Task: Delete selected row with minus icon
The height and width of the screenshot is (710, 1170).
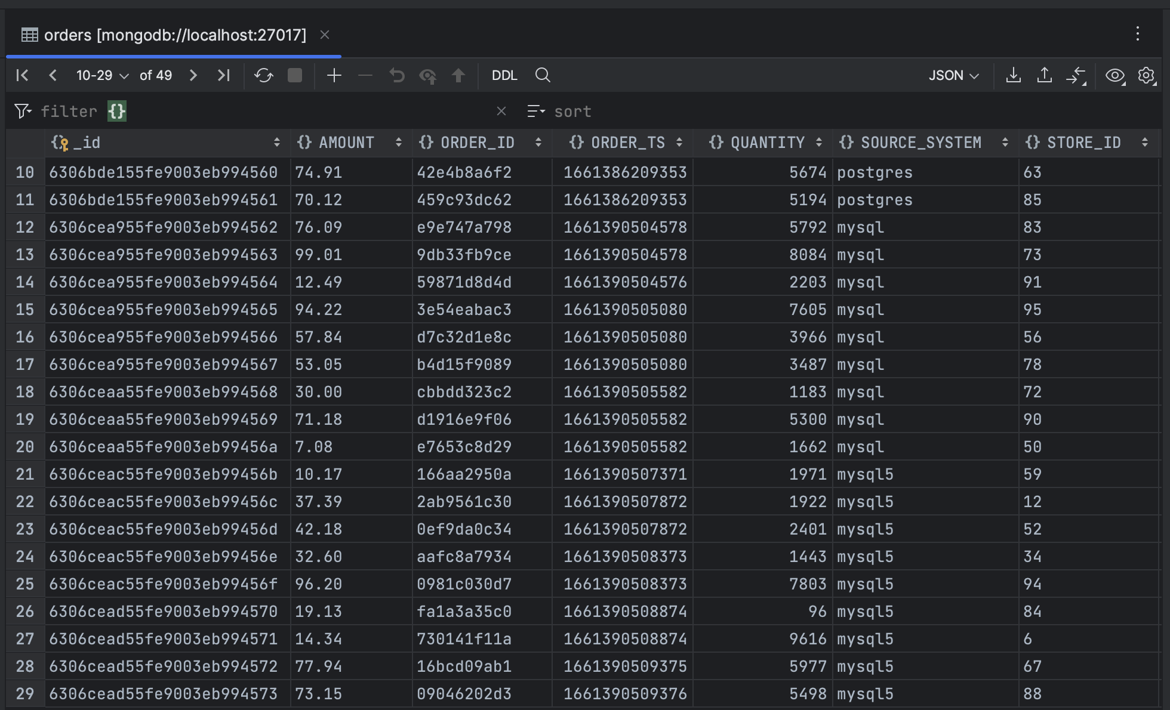Action: pos(365,75)
